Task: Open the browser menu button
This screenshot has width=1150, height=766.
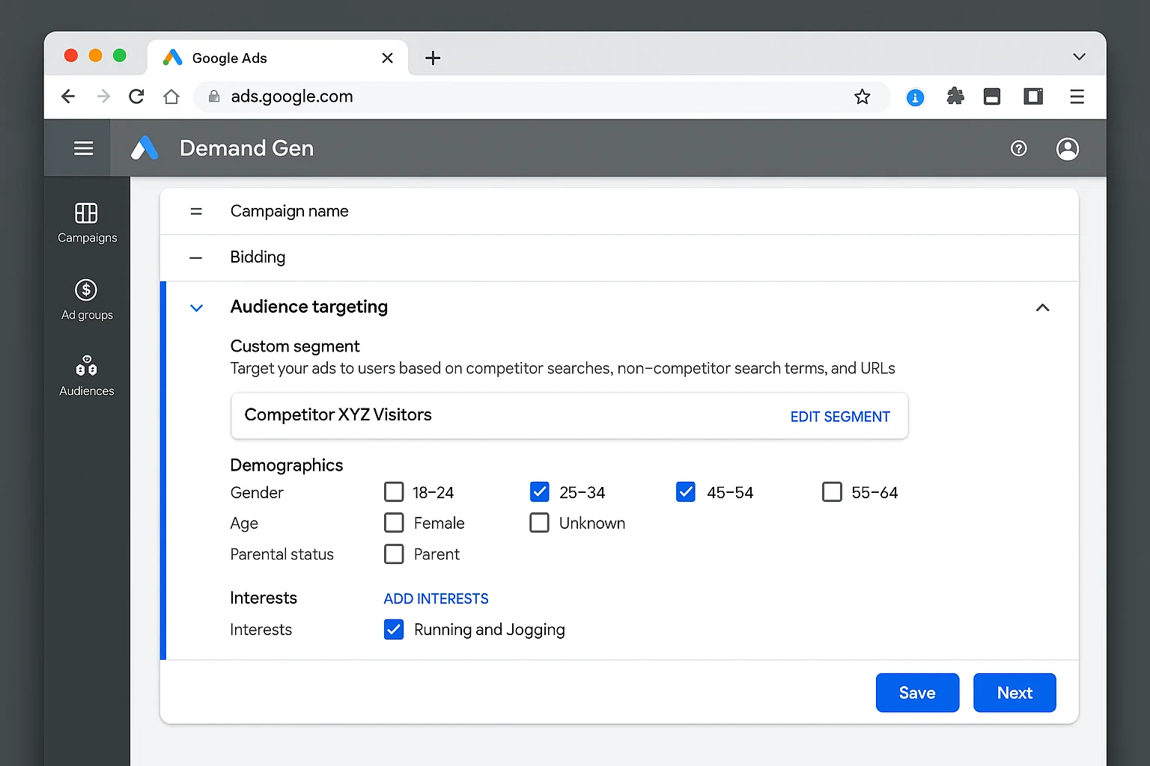Action: click(1077, 96)
